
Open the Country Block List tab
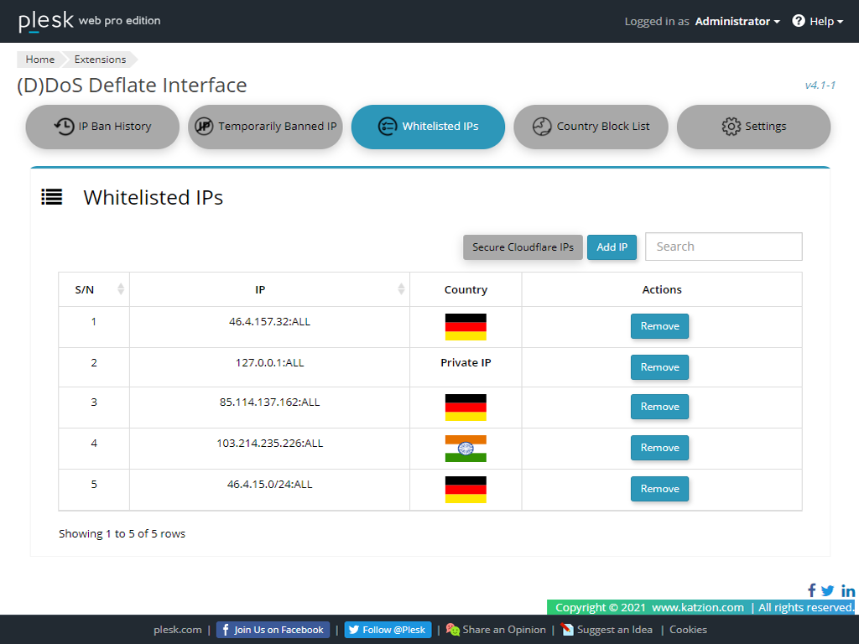pyautogui.click(x=591, y=127)
